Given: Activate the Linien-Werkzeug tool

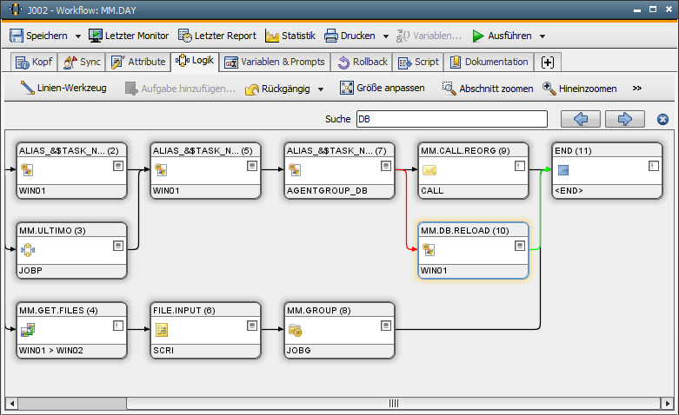Looking at the screenshot, I should coord(63,88).
